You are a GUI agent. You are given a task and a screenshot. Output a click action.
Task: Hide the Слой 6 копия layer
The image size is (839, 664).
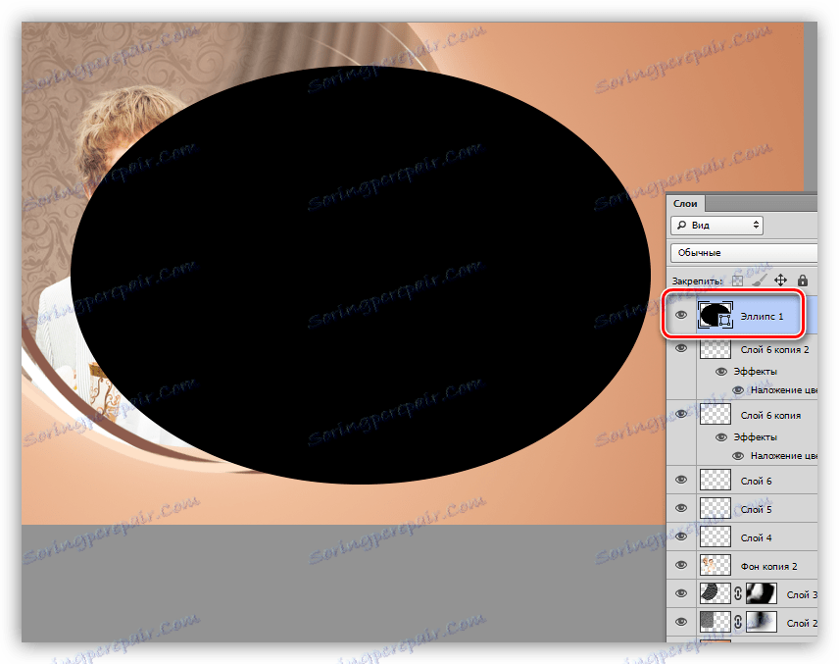pos(680,414)
